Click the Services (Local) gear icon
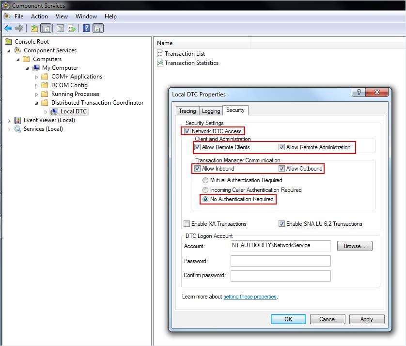The width and height of the screenshot is (406, 346). click(x=17, y=129)
